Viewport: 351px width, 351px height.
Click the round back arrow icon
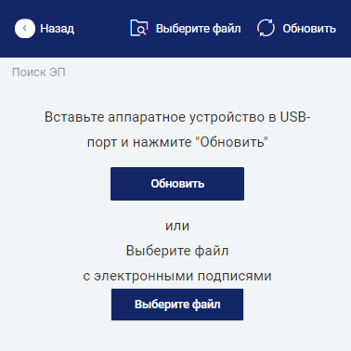(x=25, y=29)
